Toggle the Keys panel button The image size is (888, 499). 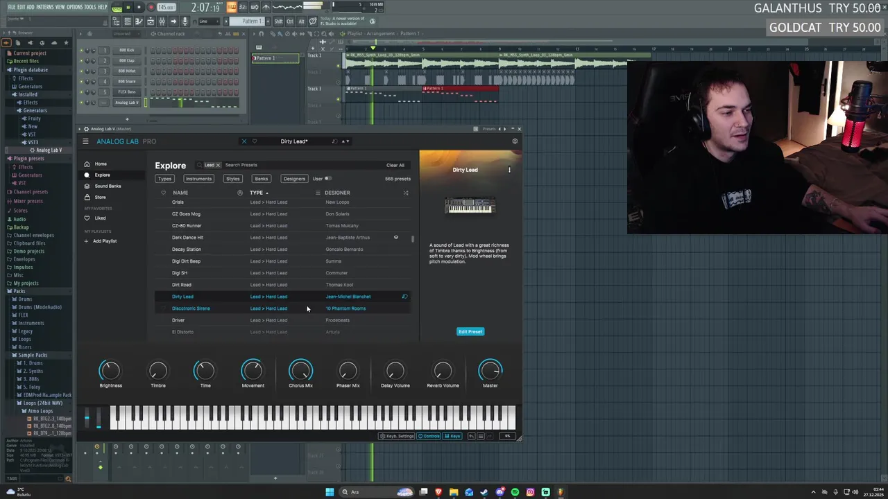452,436
